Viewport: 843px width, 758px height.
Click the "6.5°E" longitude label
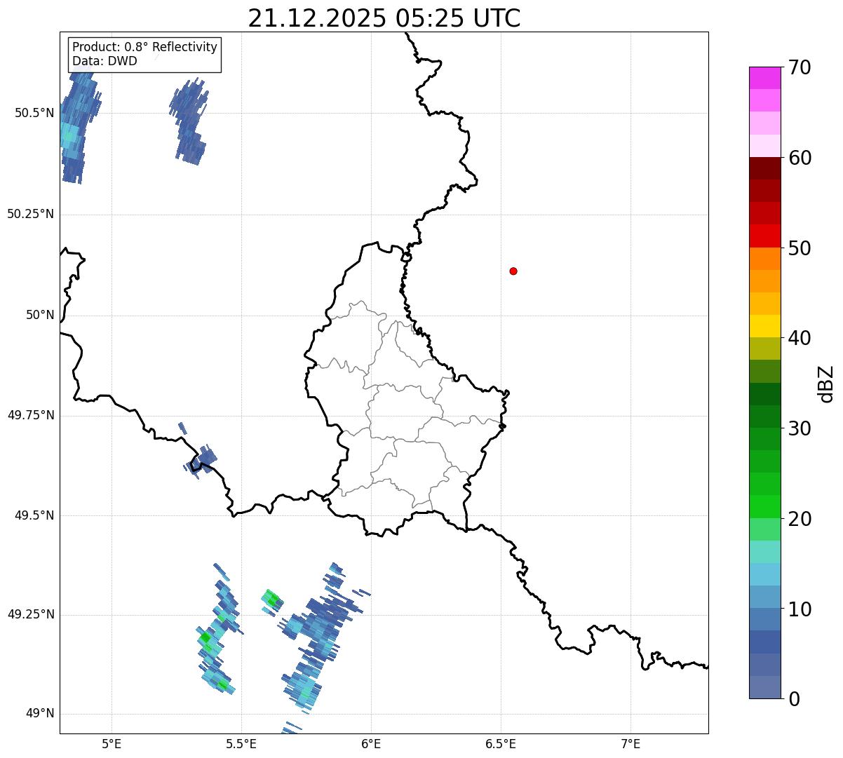pos(501,743)
